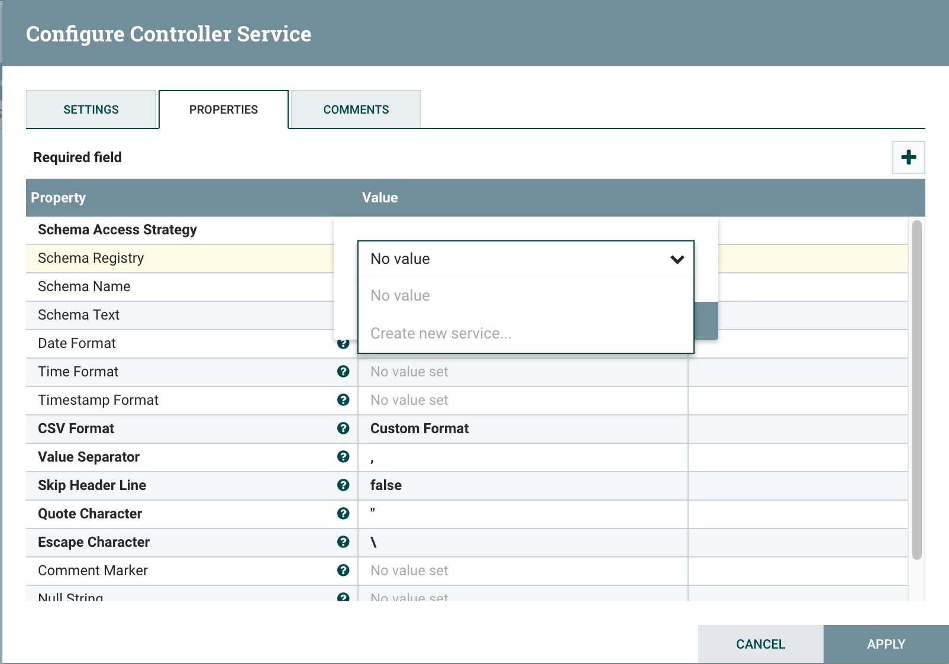
Task: Switch to the Settings tab
Action: point(91,109)
